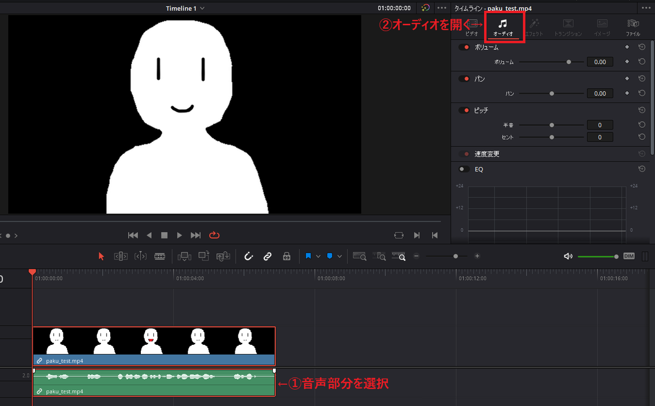655x406 pixels.
Task: Switch to the イメージ inspector tab
Action: (x=602, y=27)
